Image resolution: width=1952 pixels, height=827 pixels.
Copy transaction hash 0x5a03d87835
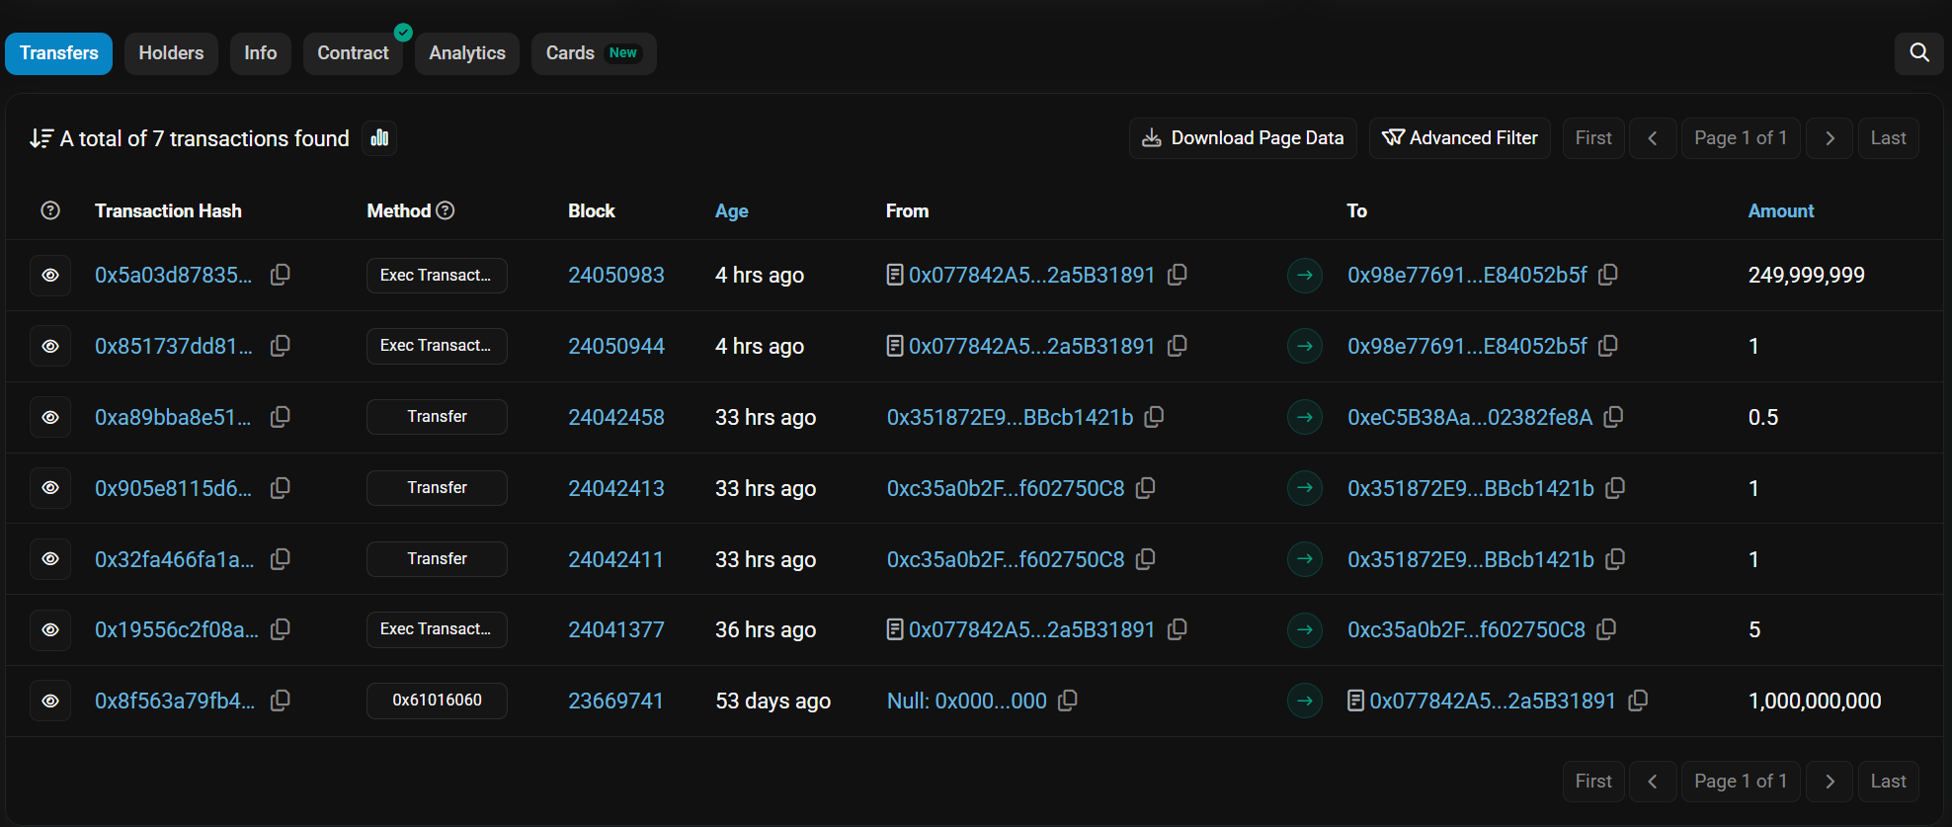pyautogui.click(x=281, y=275)
